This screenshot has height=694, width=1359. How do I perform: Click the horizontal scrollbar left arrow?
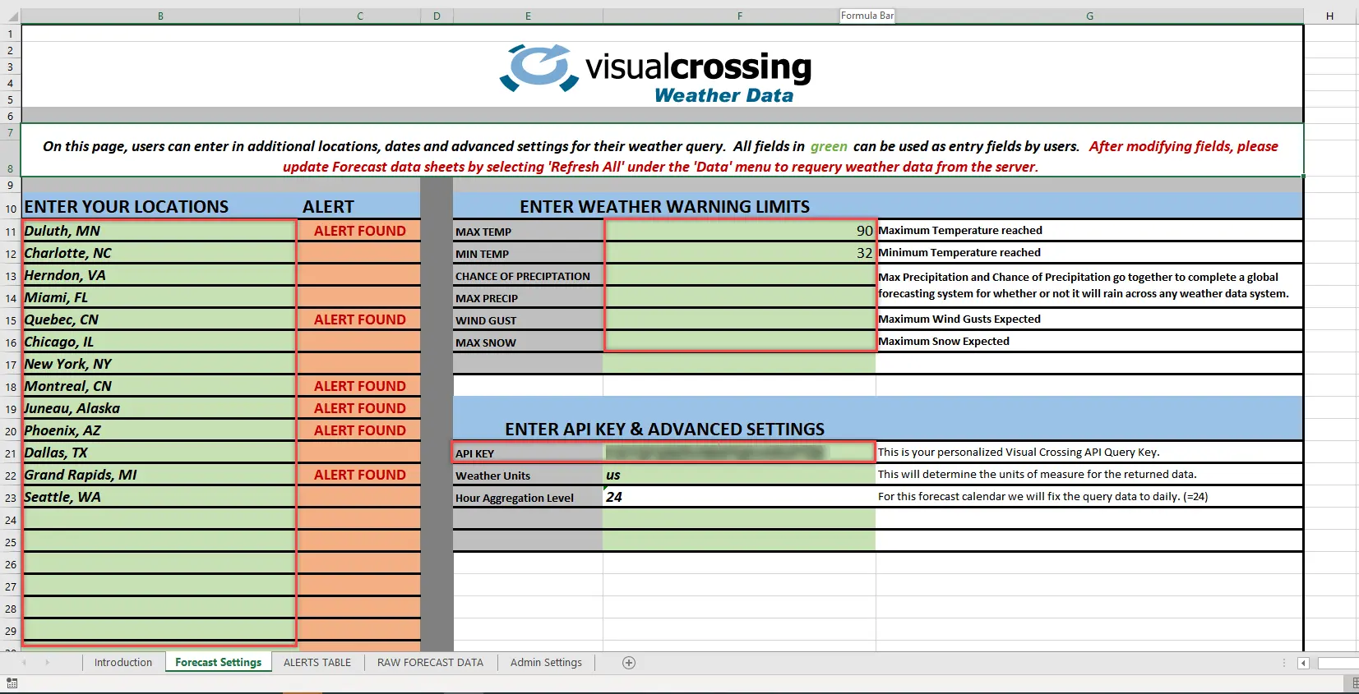1303,663
